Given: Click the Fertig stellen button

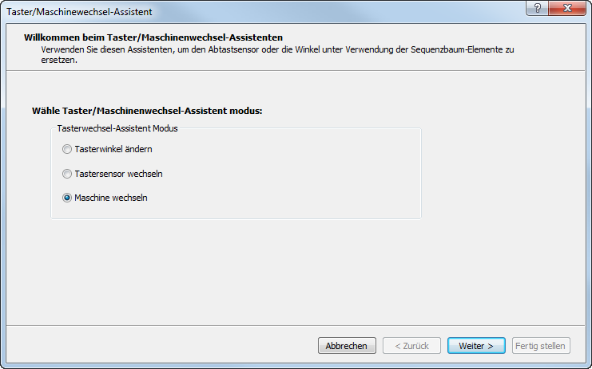Looking at the screenshot, I should (x=541, y=346).
